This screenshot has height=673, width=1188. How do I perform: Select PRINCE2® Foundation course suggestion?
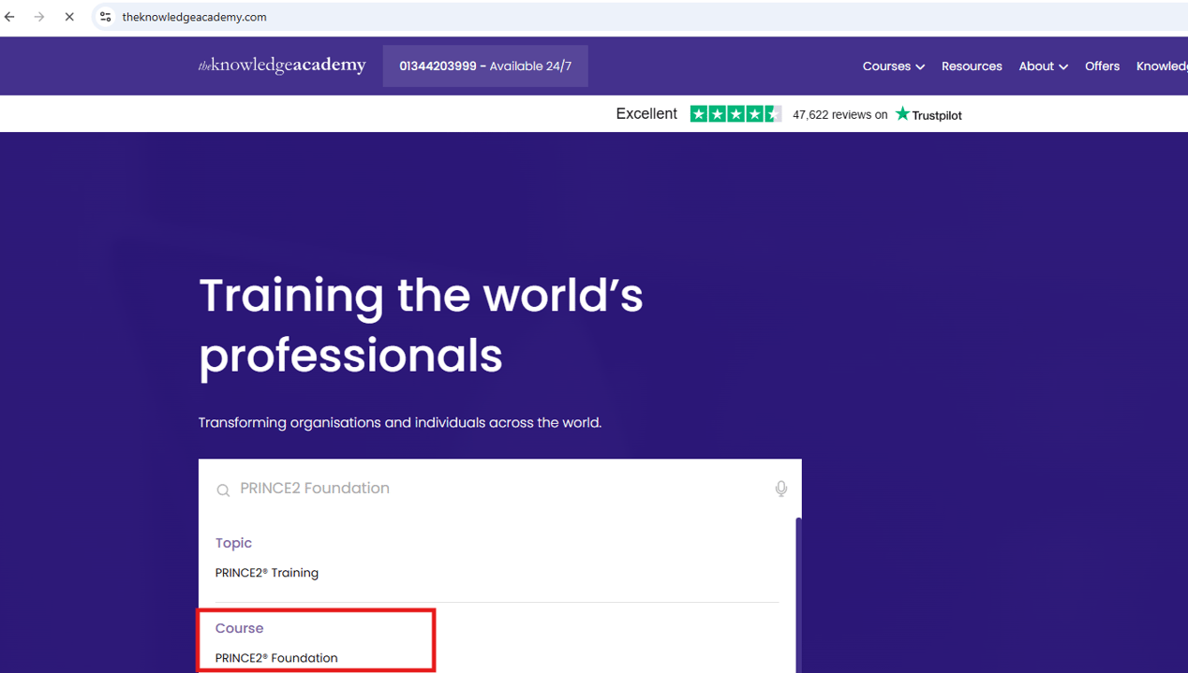(x=276, y=658)
